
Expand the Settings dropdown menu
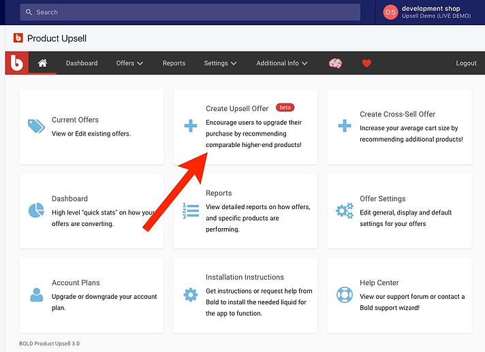220,63
